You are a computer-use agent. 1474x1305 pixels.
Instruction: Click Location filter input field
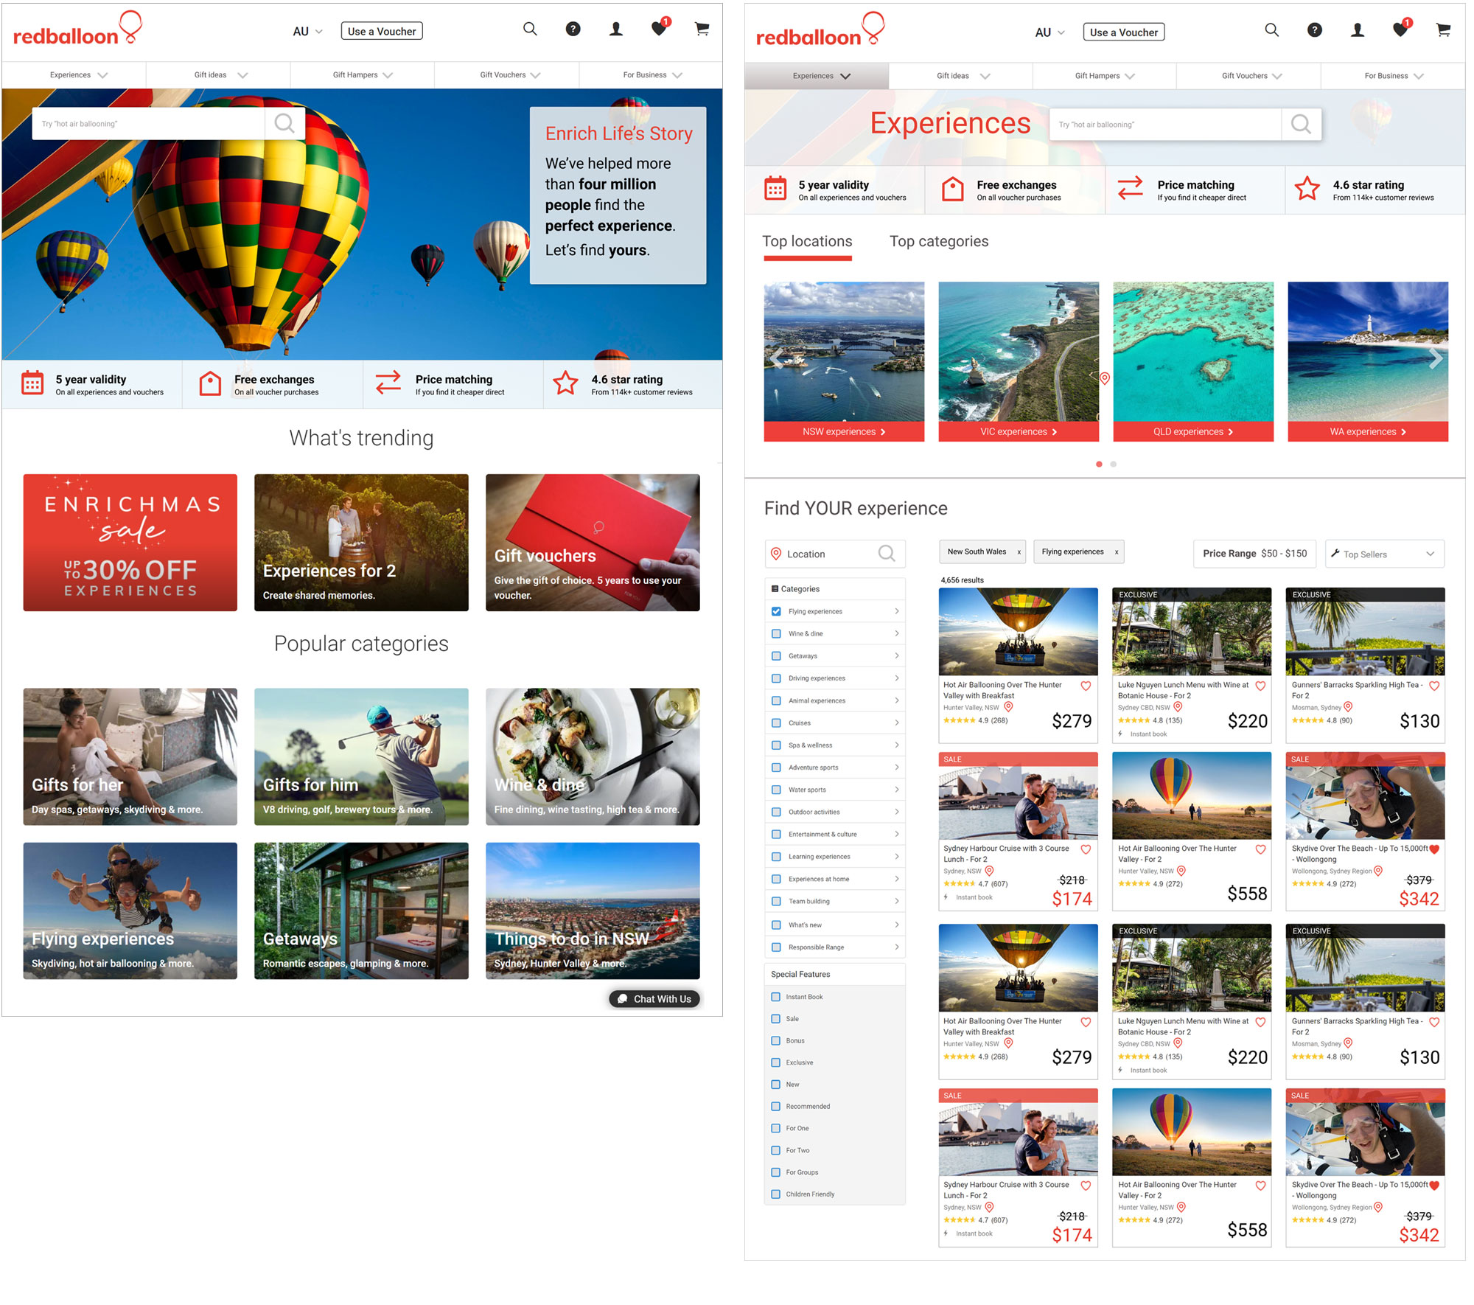pos(835,554)
